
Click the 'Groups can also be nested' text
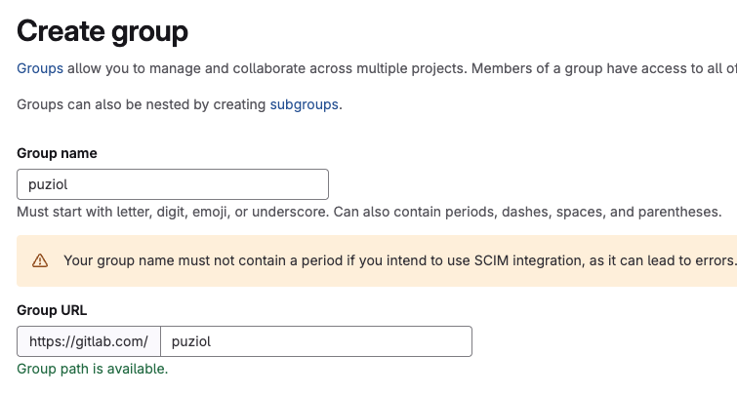pyautogui.click(x=142, y=104)
